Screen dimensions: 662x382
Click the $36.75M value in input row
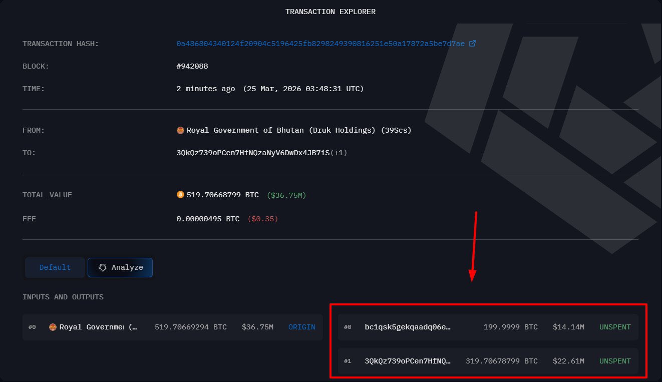pyautogui.click(x=257, y=327)
